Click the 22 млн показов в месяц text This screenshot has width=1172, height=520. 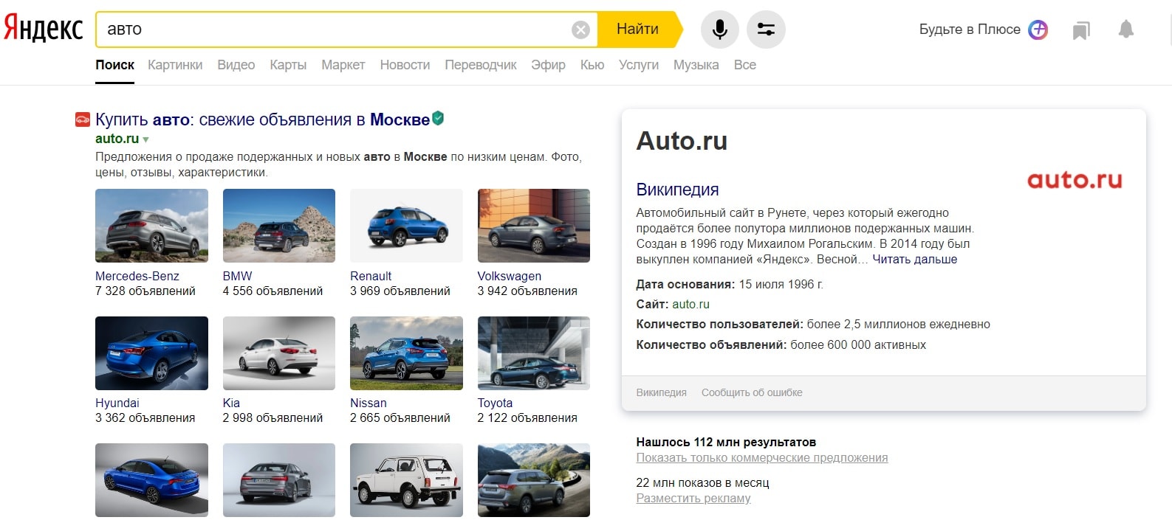coord(702,483)
